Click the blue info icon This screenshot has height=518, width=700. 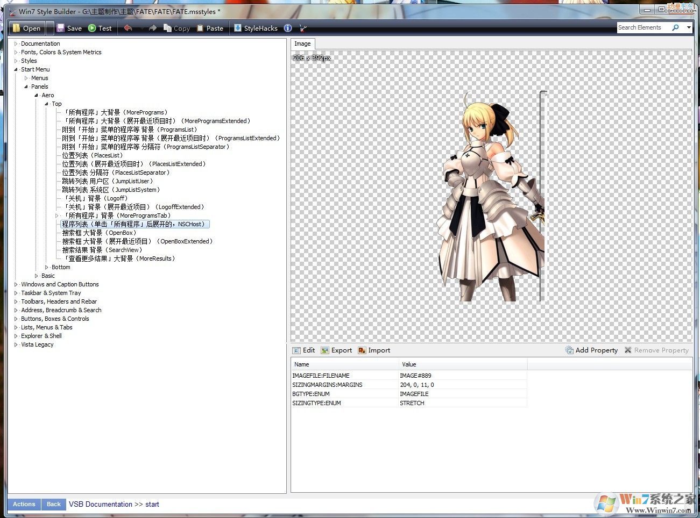[x=288, y=28]
